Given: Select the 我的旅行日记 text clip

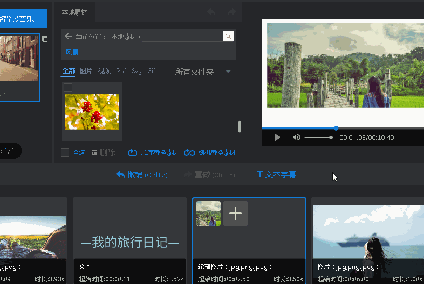Looking at the screenshot, I should coord(130,240).
